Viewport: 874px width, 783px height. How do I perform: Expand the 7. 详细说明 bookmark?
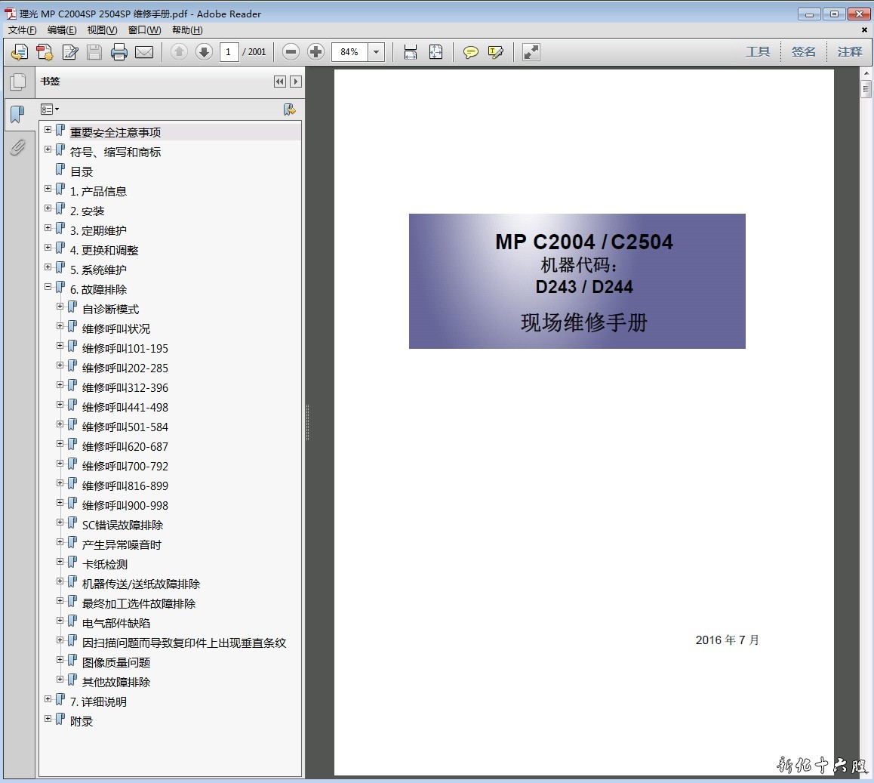(48, 699)
